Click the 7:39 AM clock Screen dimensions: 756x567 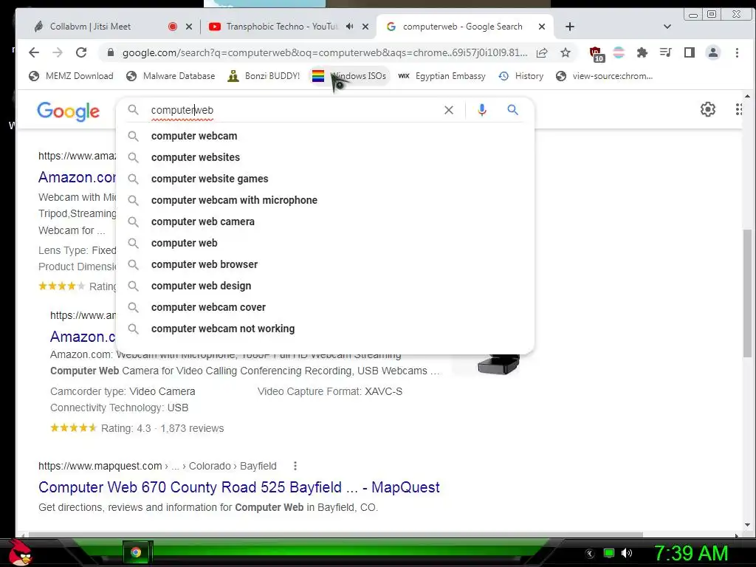point(691,553)
